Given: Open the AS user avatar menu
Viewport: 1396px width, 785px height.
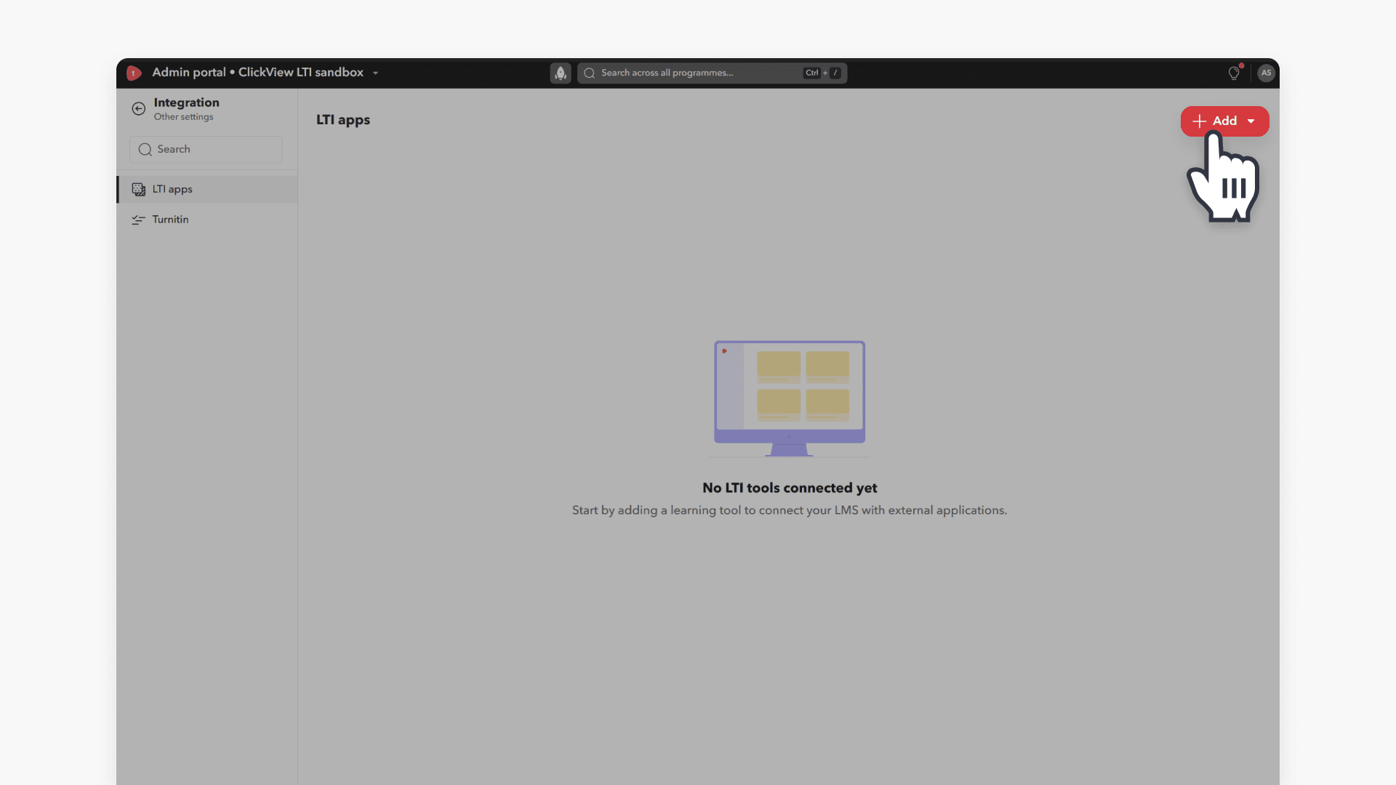Looking at the screenshot, I should click(x=1266, y=73).
